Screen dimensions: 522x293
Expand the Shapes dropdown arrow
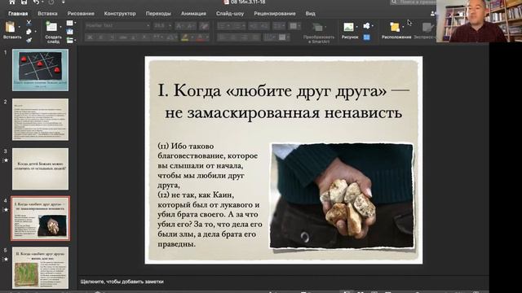(372, 26)
